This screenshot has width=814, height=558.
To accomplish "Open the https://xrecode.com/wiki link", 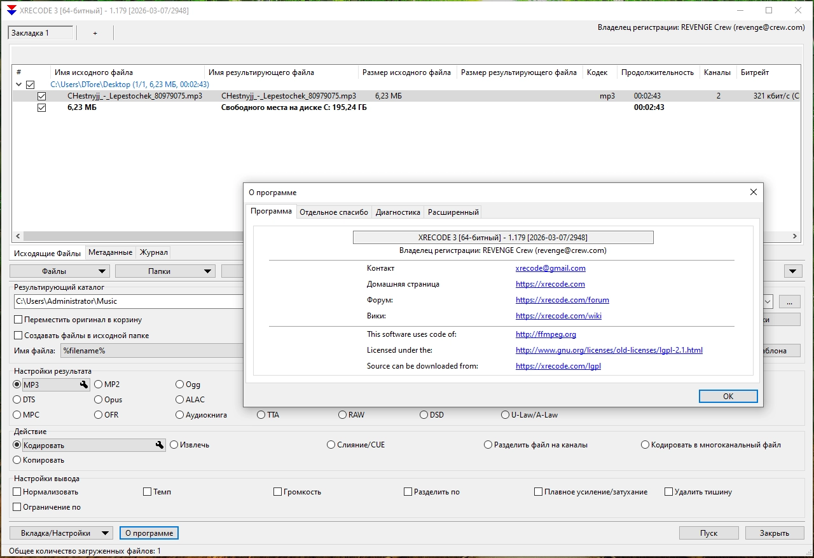I will click(x=558, y=316).
